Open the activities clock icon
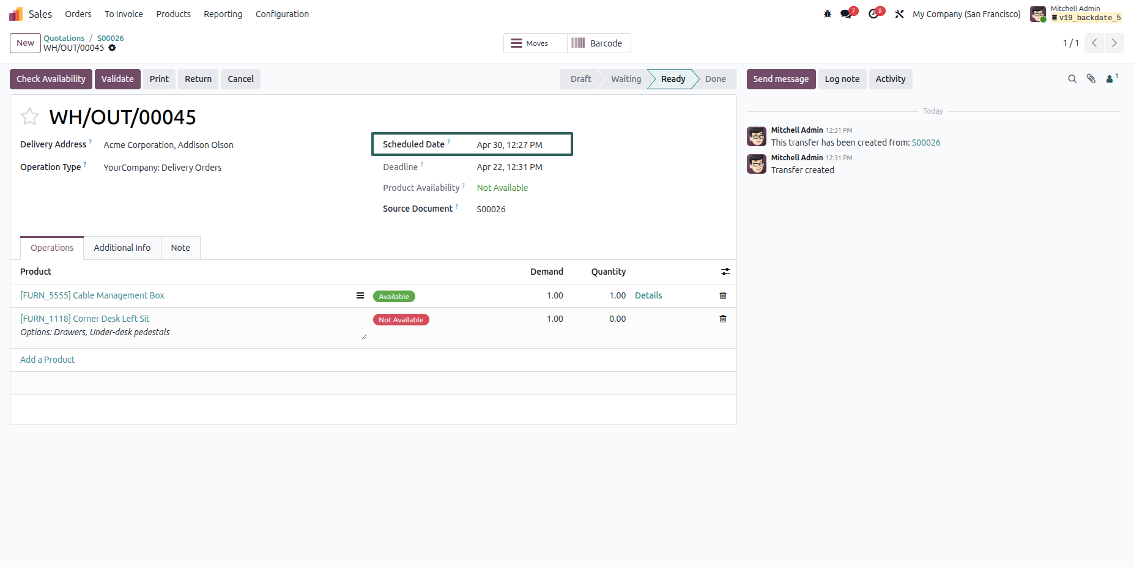Image resolution: width=1134 pixels, height=567 pixels. point(873,14)
